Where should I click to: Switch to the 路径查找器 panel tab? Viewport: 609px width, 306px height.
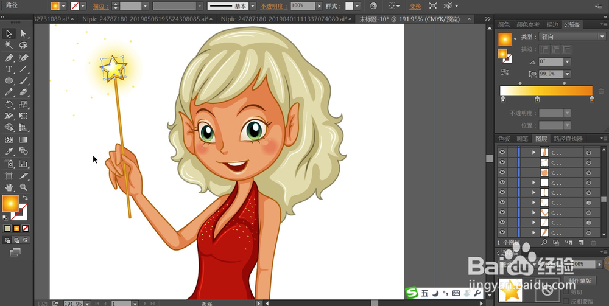tap(568, 139)
